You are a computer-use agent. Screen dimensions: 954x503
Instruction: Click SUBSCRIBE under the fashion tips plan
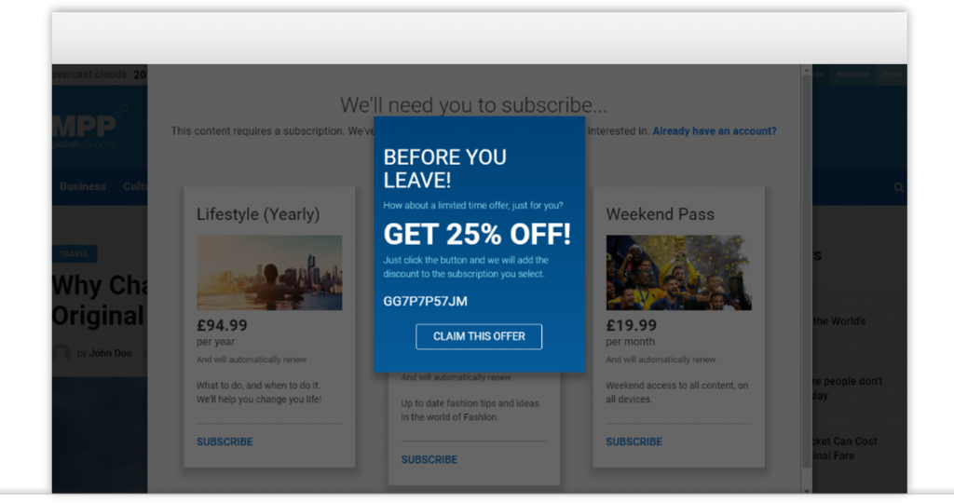429,459
